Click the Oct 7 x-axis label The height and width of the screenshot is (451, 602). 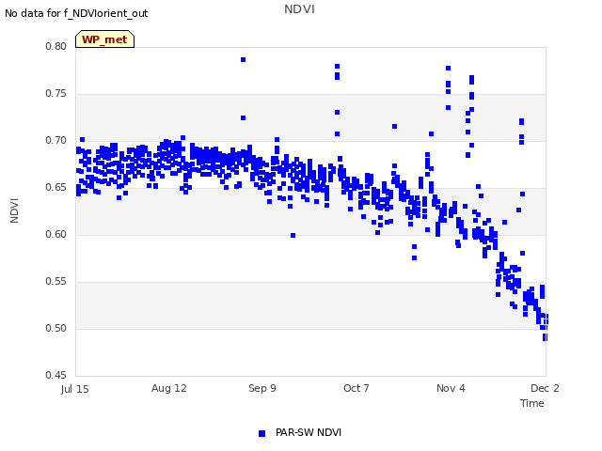click(x=356, y=388)
